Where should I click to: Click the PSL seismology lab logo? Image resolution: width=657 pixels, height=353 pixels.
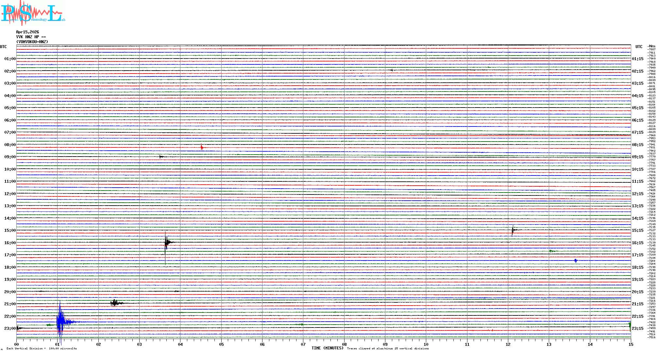[x=33, y=14]
